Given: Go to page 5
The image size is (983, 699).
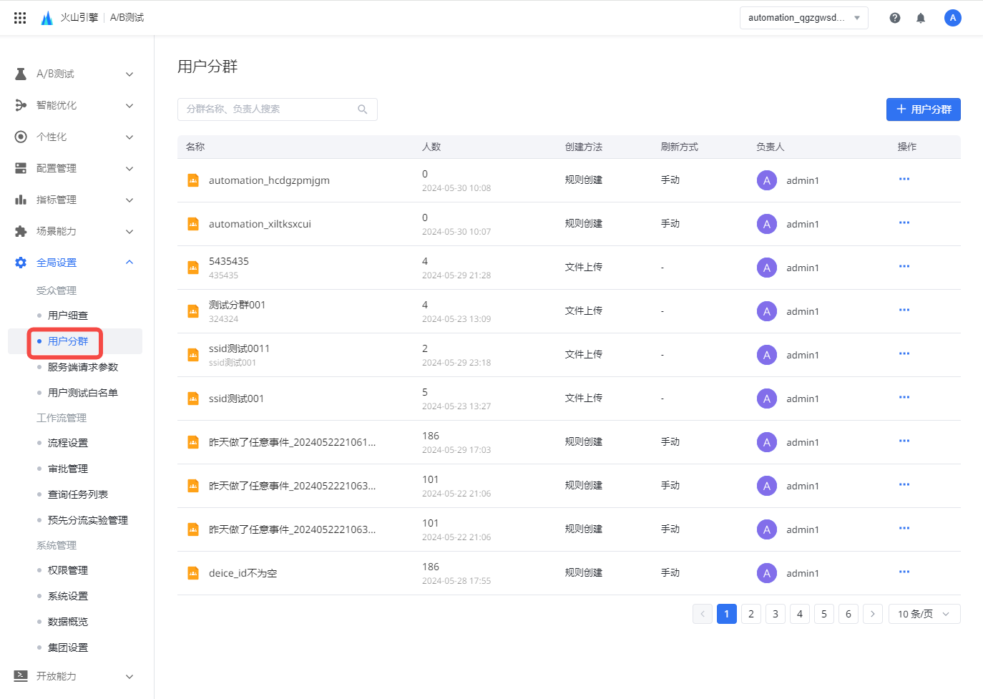Looking at the screenshot, I should 824,614.
